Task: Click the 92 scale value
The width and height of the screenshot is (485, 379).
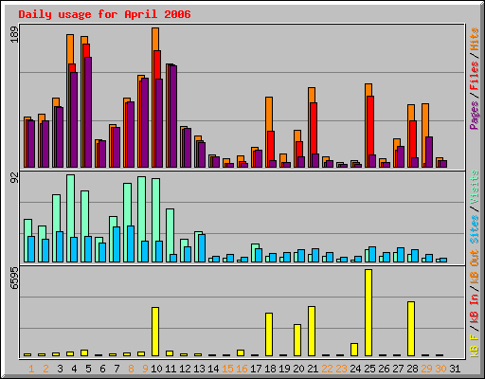Action: pyautogui.click(x=14, y=178)
